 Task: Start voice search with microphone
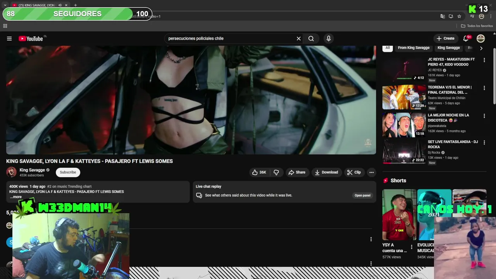[329, 38]
